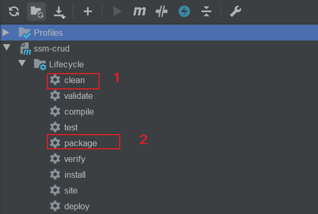318x214 pixels.
Task: Select the validate lifecycle phase
Action: point(78,96)
